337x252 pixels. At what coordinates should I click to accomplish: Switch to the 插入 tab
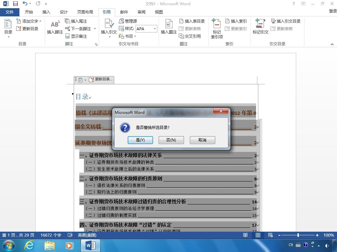(46, 12)
